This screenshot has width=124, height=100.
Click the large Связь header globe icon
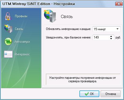tap(50, 16)
